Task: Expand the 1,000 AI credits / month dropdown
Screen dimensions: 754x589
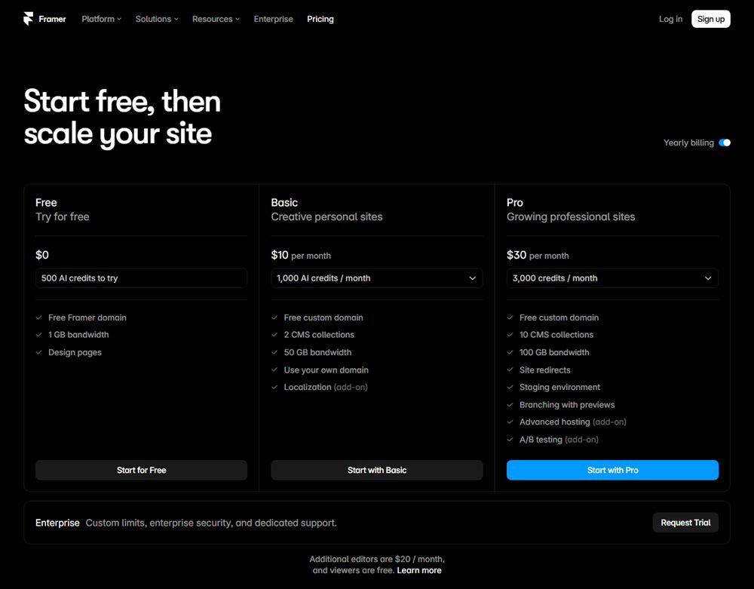Action: point(376,278)
